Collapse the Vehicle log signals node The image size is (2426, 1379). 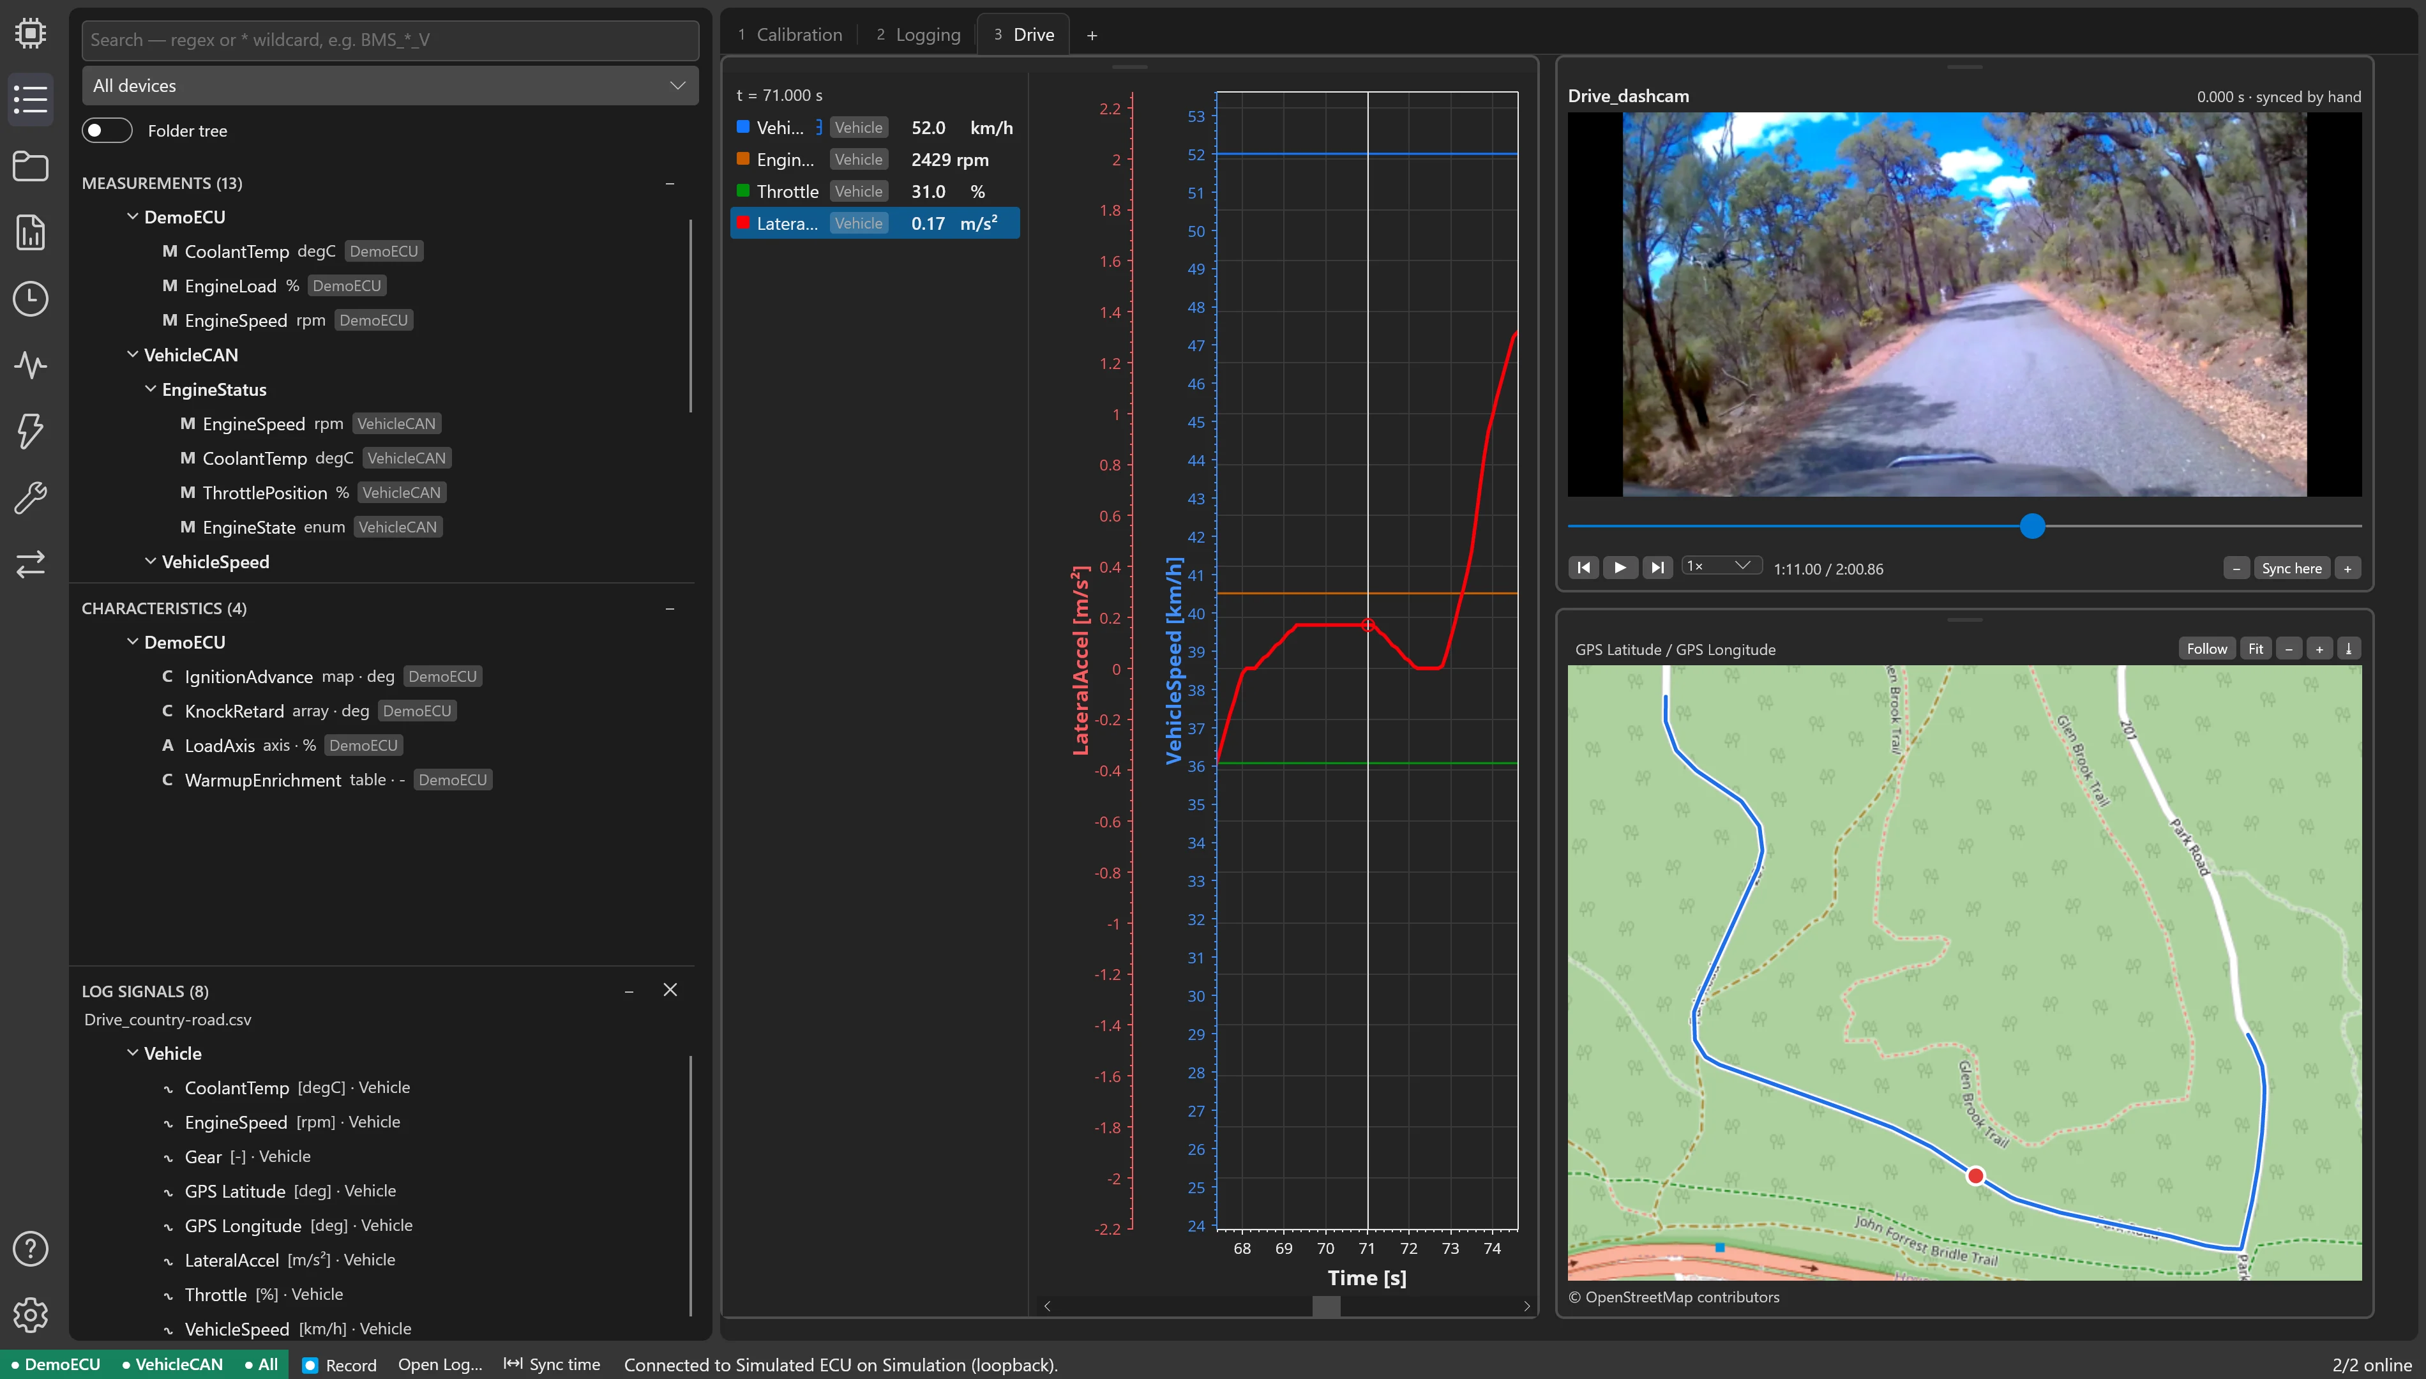(133, 1052)
